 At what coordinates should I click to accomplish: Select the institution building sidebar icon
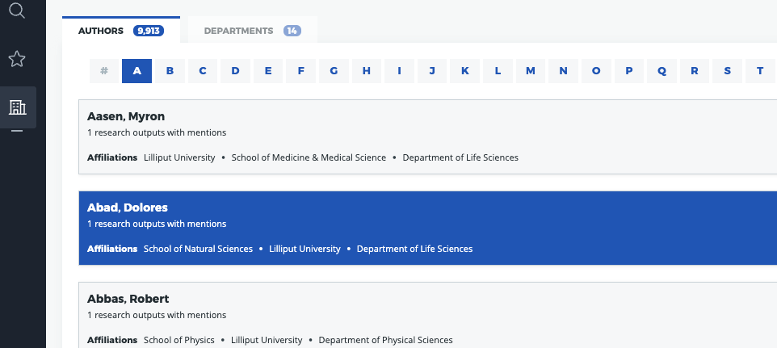(17, 107)
